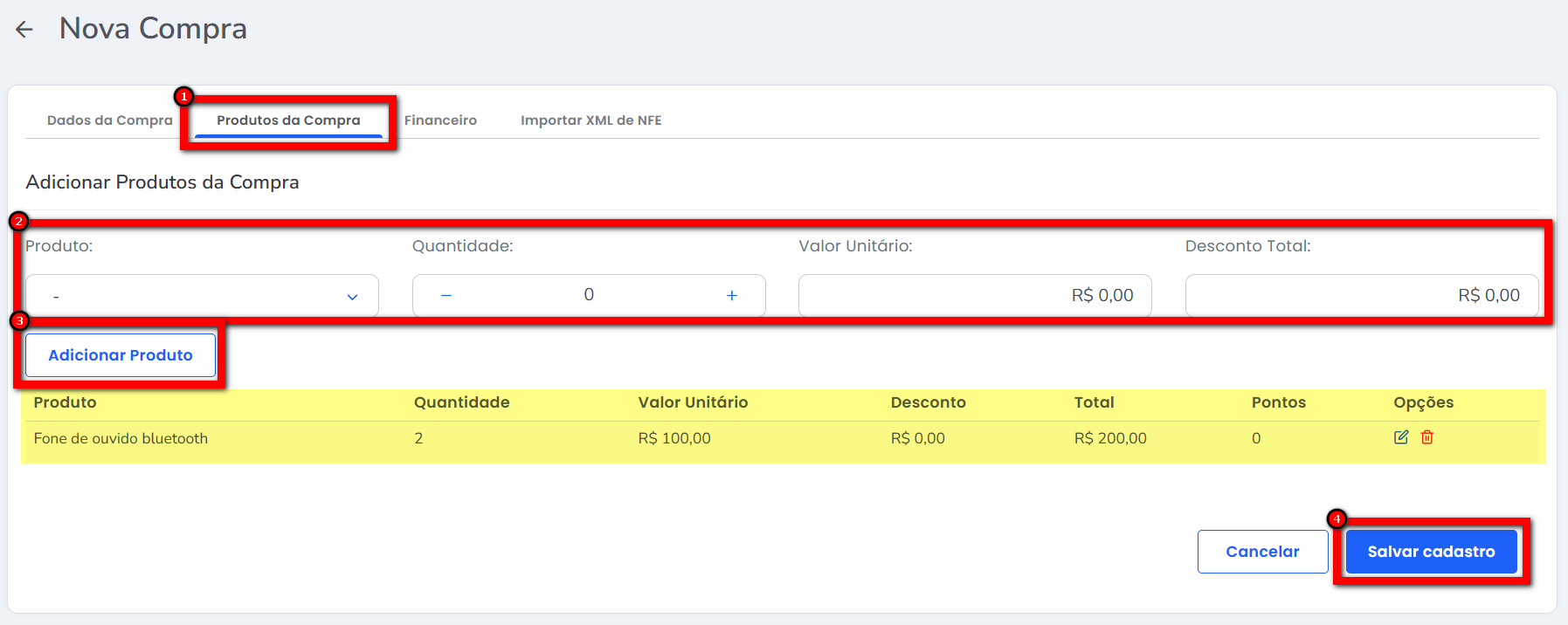Go to Importar XML de NFE tab

tap(591, 120)
